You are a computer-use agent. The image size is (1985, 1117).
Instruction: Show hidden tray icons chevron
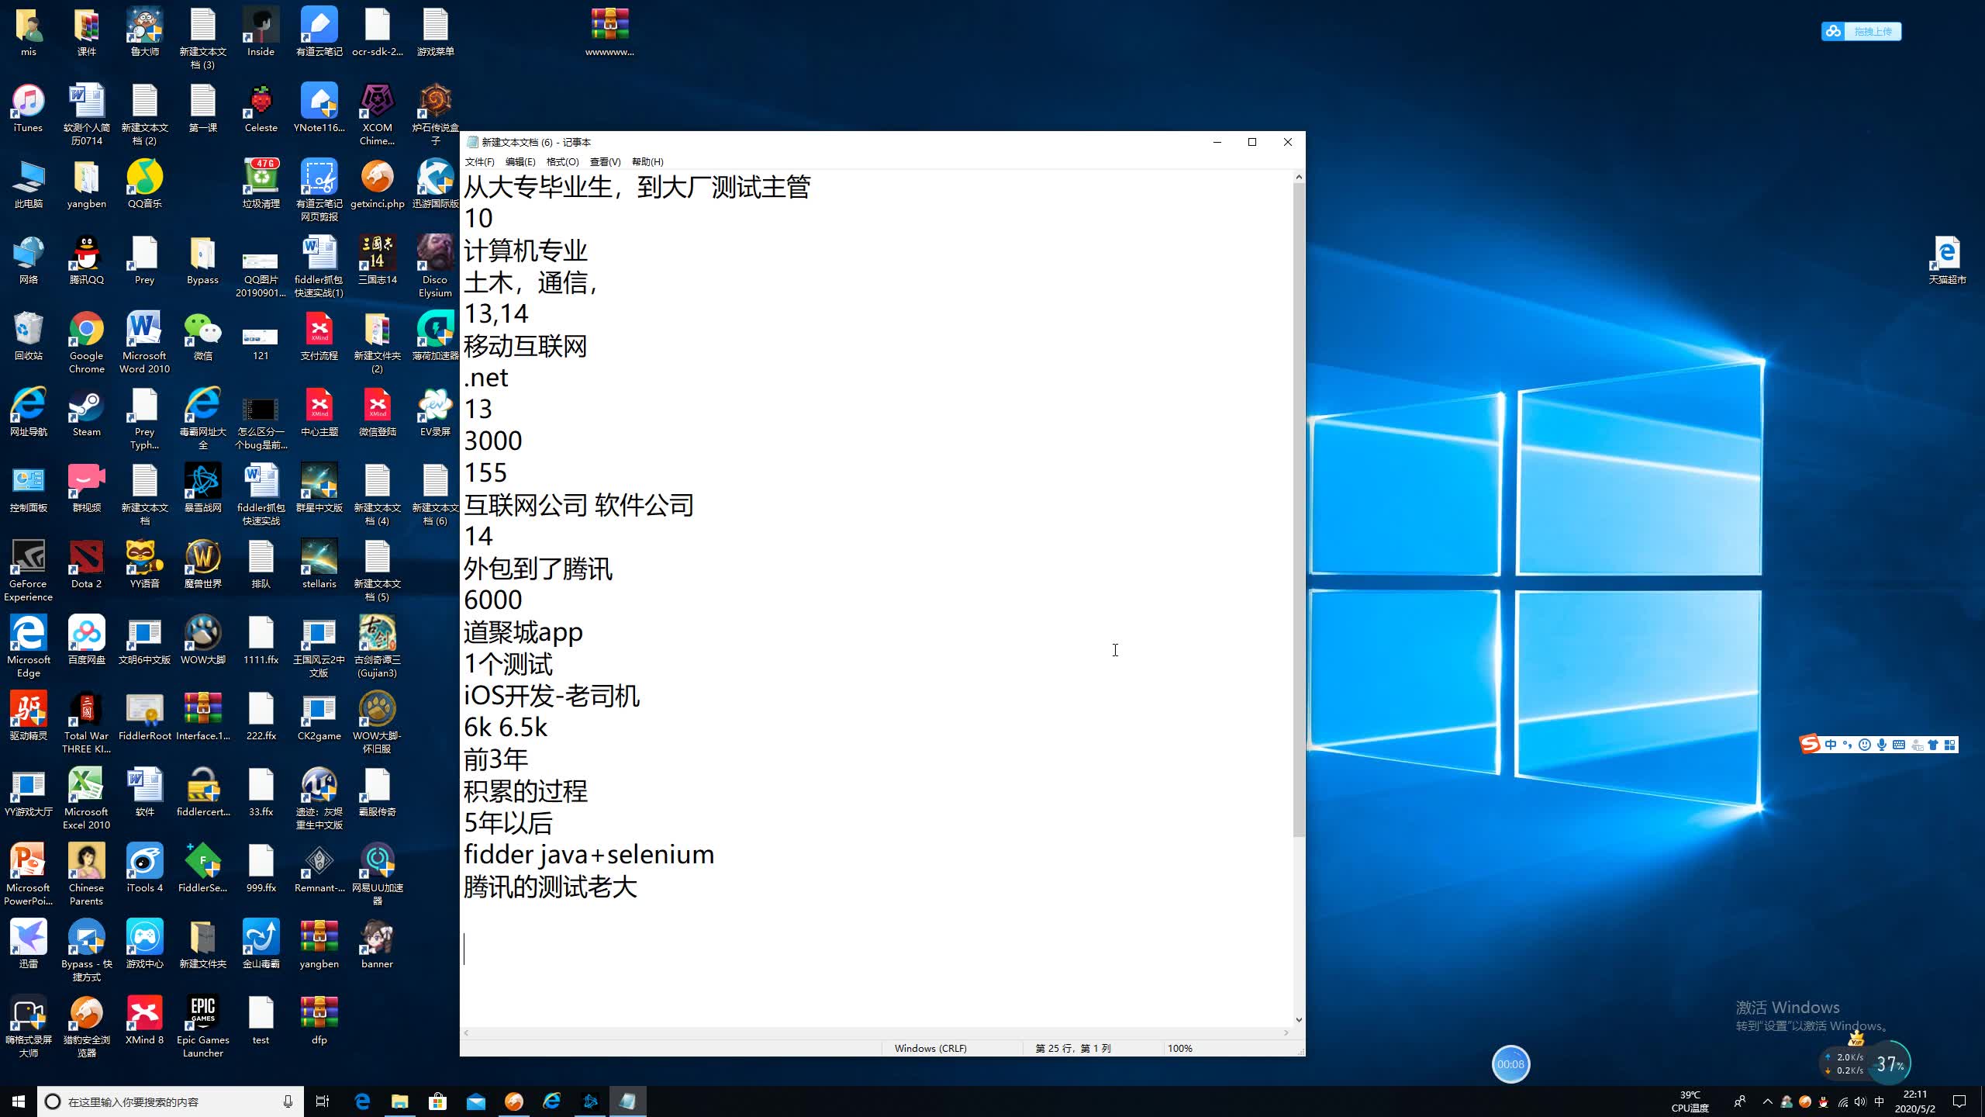pyautogui.click(x=1767, y=1101)
